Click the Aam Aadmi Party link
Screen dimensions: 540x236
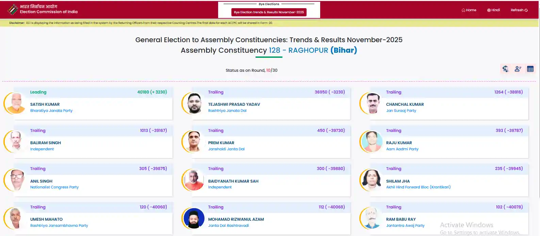(x=402, y=149)
